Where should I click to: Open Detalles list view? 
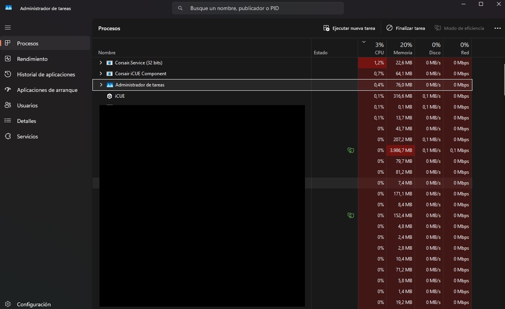(x=26, y=121)
